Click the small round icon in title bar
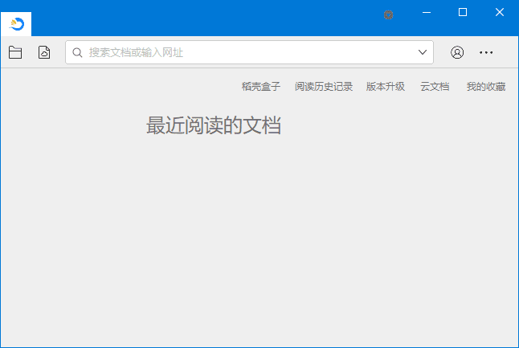The height and width of the screenshot is (348, 519). tap(389, 14)
